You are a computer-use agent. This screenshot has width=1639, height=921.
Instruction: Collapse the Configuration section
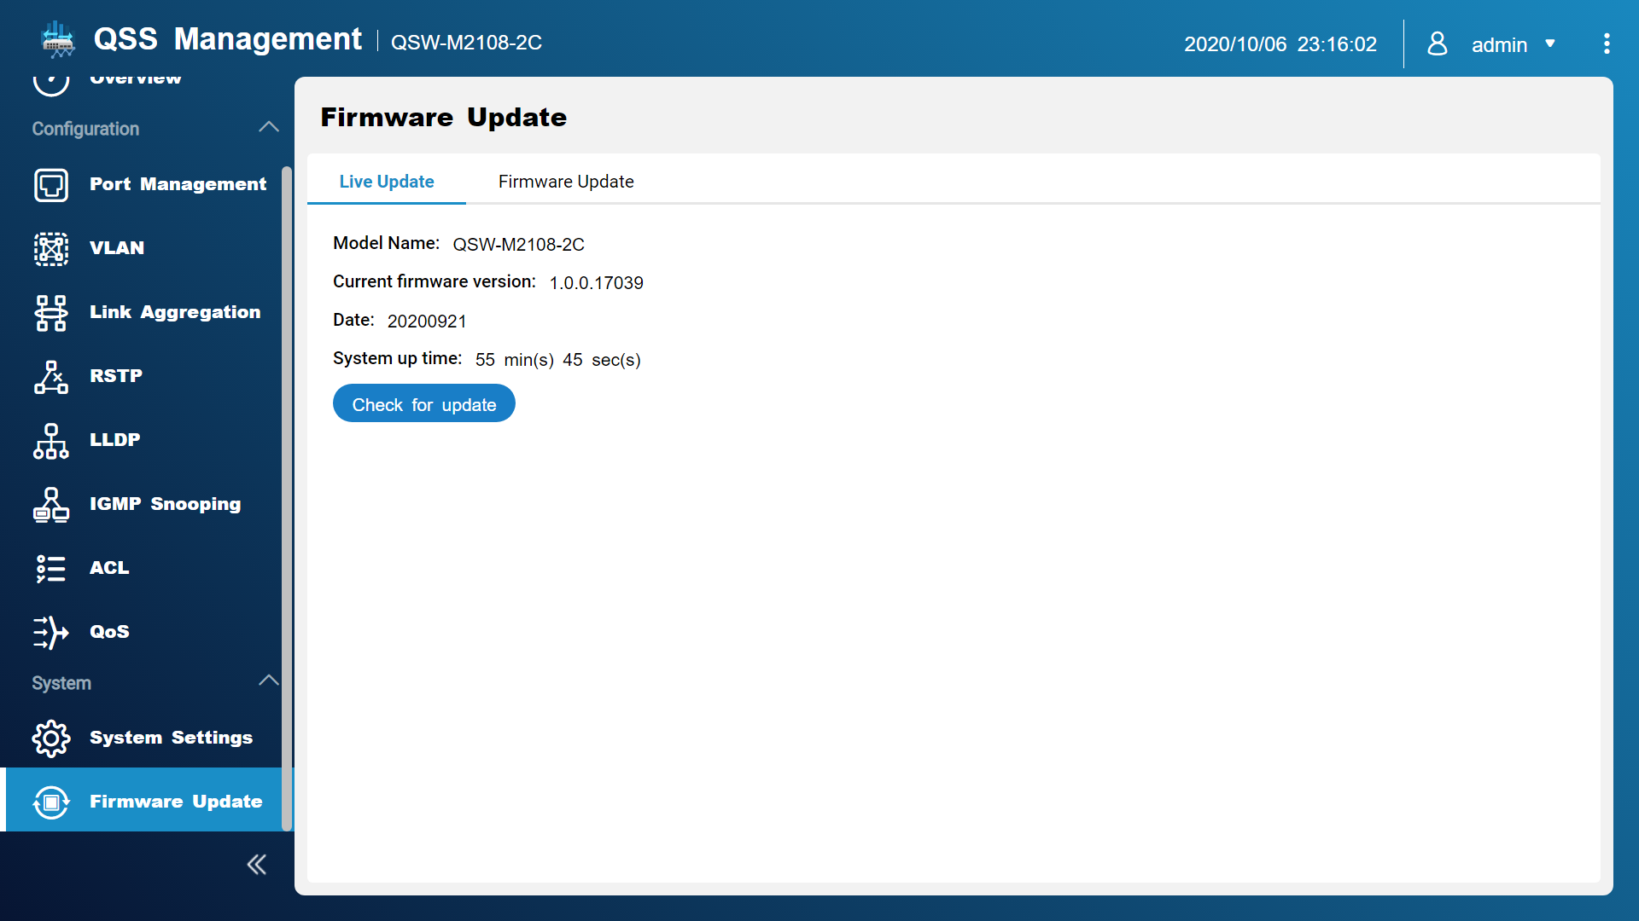268,126
